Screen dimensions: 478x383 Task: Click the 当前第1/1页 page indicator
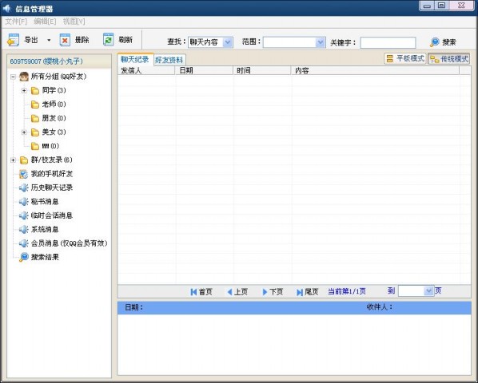pos(347,291)
